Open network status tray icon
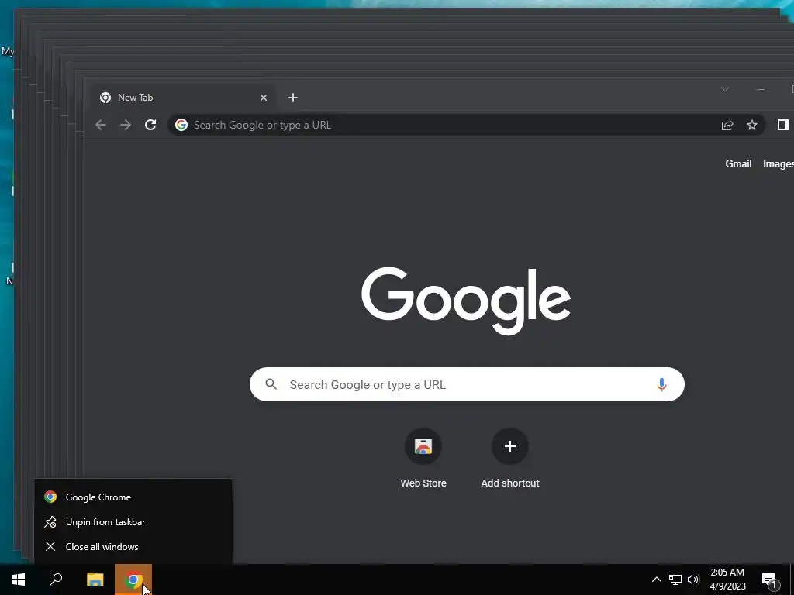Image resolution: width=794 pixels, height=595 pixels. point(675,580)
